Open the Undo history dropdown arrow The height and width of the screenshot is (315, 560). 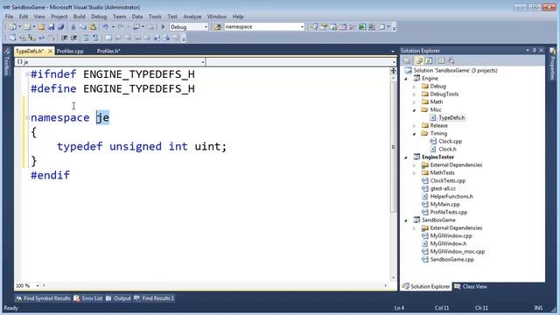tap(113, 27)
